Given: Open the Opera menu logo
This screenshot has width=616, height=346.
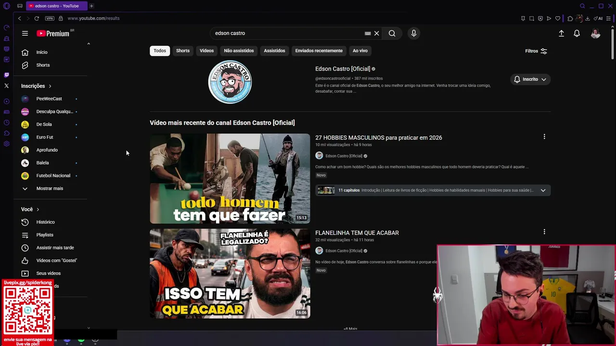Looking at the screenshot, I should (x=7, y=6).
